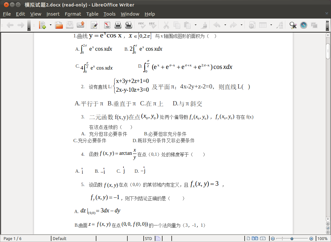Export document directly as PDF
Screen dimensions: 331x242
click(107, 25)
